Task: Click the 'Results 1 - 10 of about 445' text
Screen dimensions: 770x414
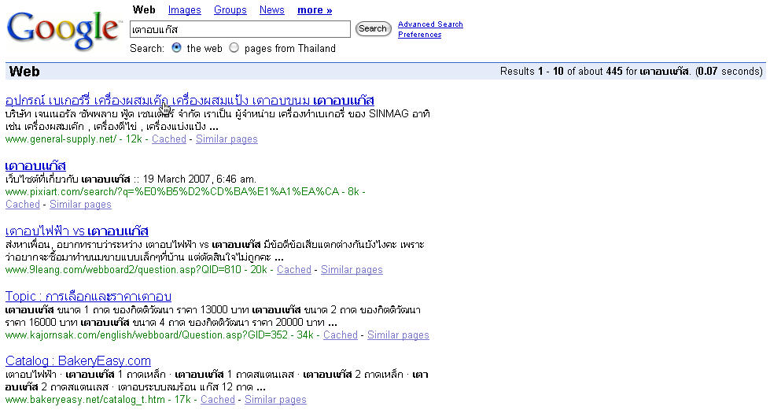Action: tap(562, 72)
